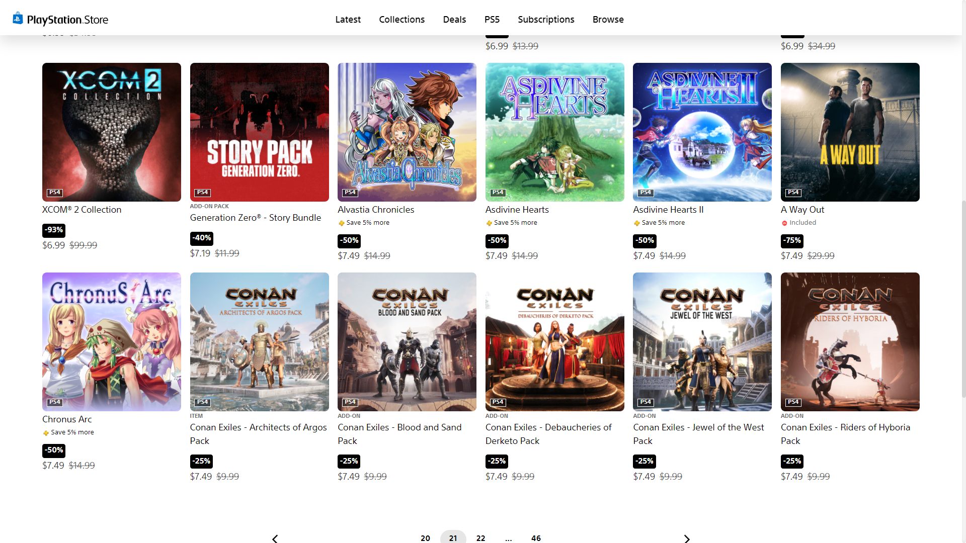The width and height of the screenshot is (966, 543).
Task: Jump to last page 46
Action: [x=536, y=538]
